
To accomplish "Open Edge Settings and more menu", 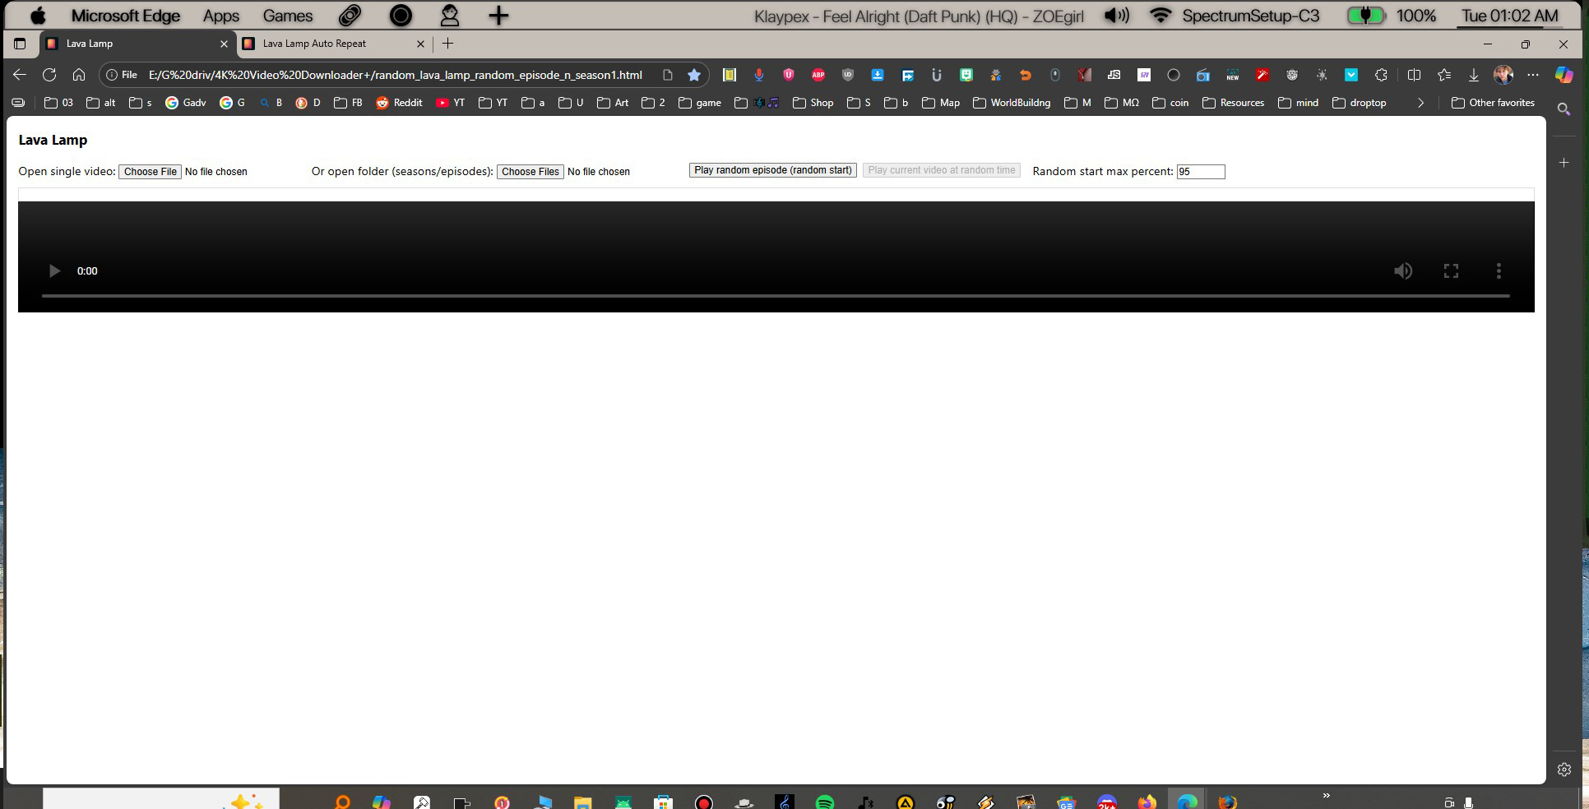I will pos(1533,75).
